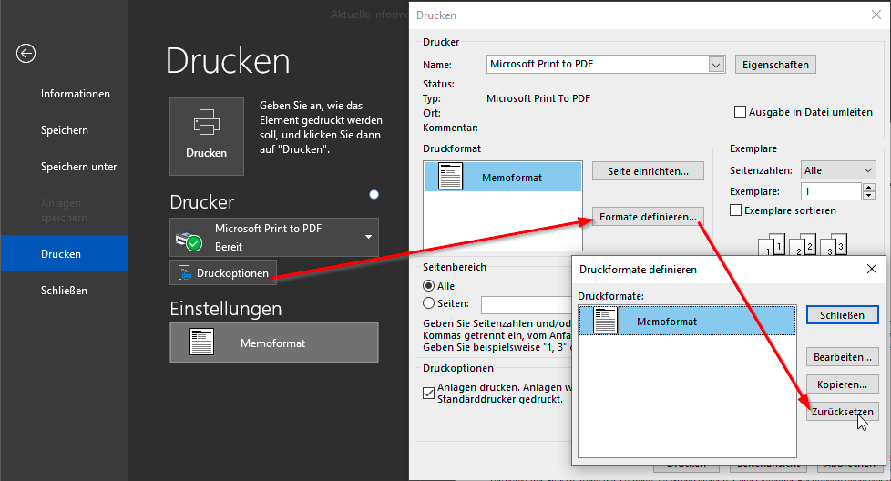891x481 pixels.
Task: Enable Ausgabe in Datei umleiten checkbox
Action: pyautogui.click(x=741, y=112)
